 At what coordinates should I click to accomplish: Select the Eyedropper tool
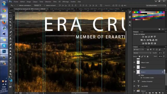click(10, 28)
